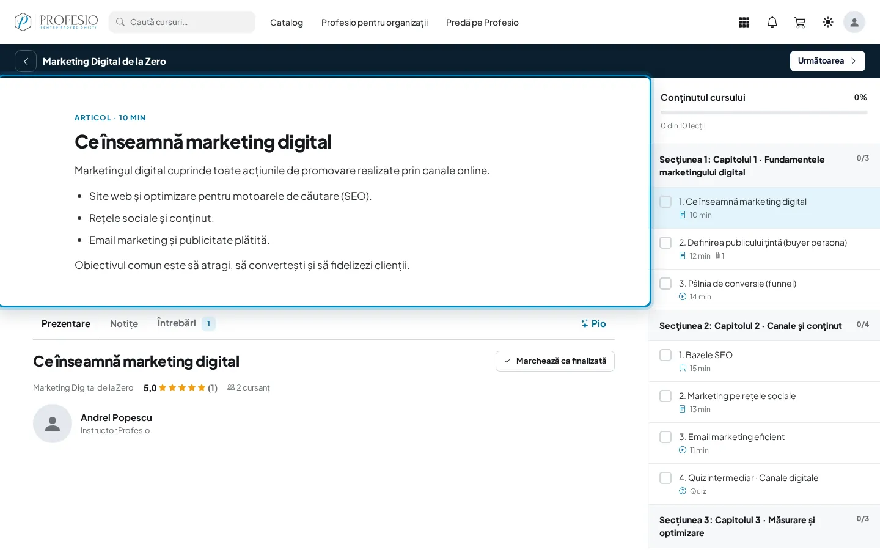Open Catalog in the top navigation

coord(287,23)
